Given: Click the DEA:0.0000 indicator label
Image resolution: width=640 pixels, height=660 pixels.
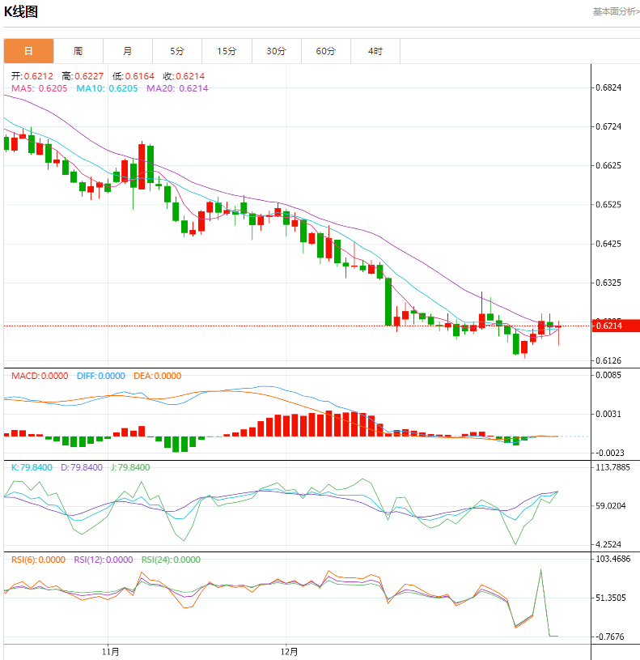Looking at the screenshot, I should pos(157,376).
